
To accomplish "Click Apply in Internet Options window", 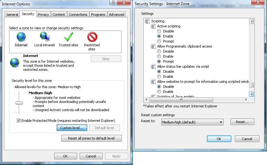I will (x=116, y=156).
